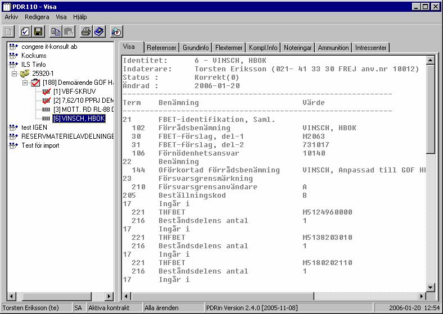Select tree item Test för import
443x314 pixels.
tap(40, 145)
